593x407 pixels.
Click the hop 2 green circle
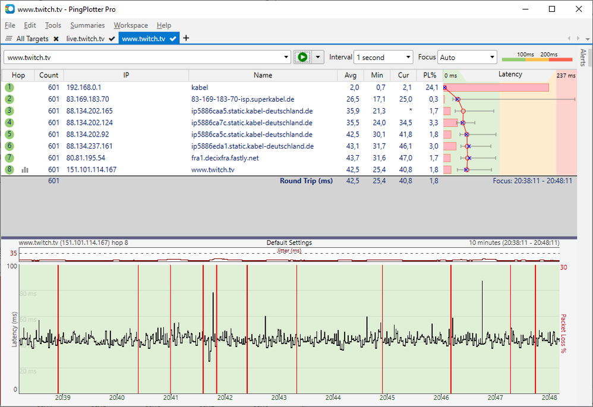[x=10, y=99]
